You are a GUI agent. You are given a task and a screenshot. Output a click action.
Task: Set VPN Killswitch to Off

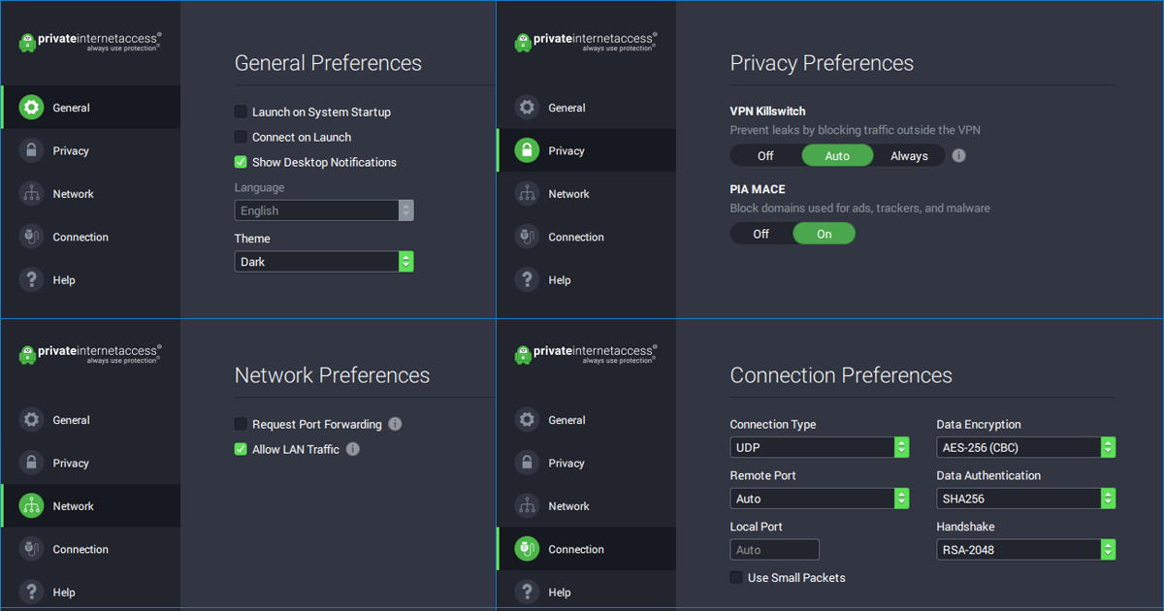click(x=765, y=155)
